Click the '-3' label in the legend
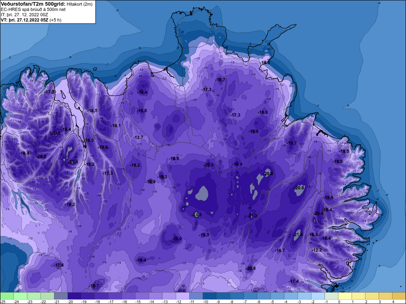This screenshot has height=304, width=406. click(x=300, y=302)
